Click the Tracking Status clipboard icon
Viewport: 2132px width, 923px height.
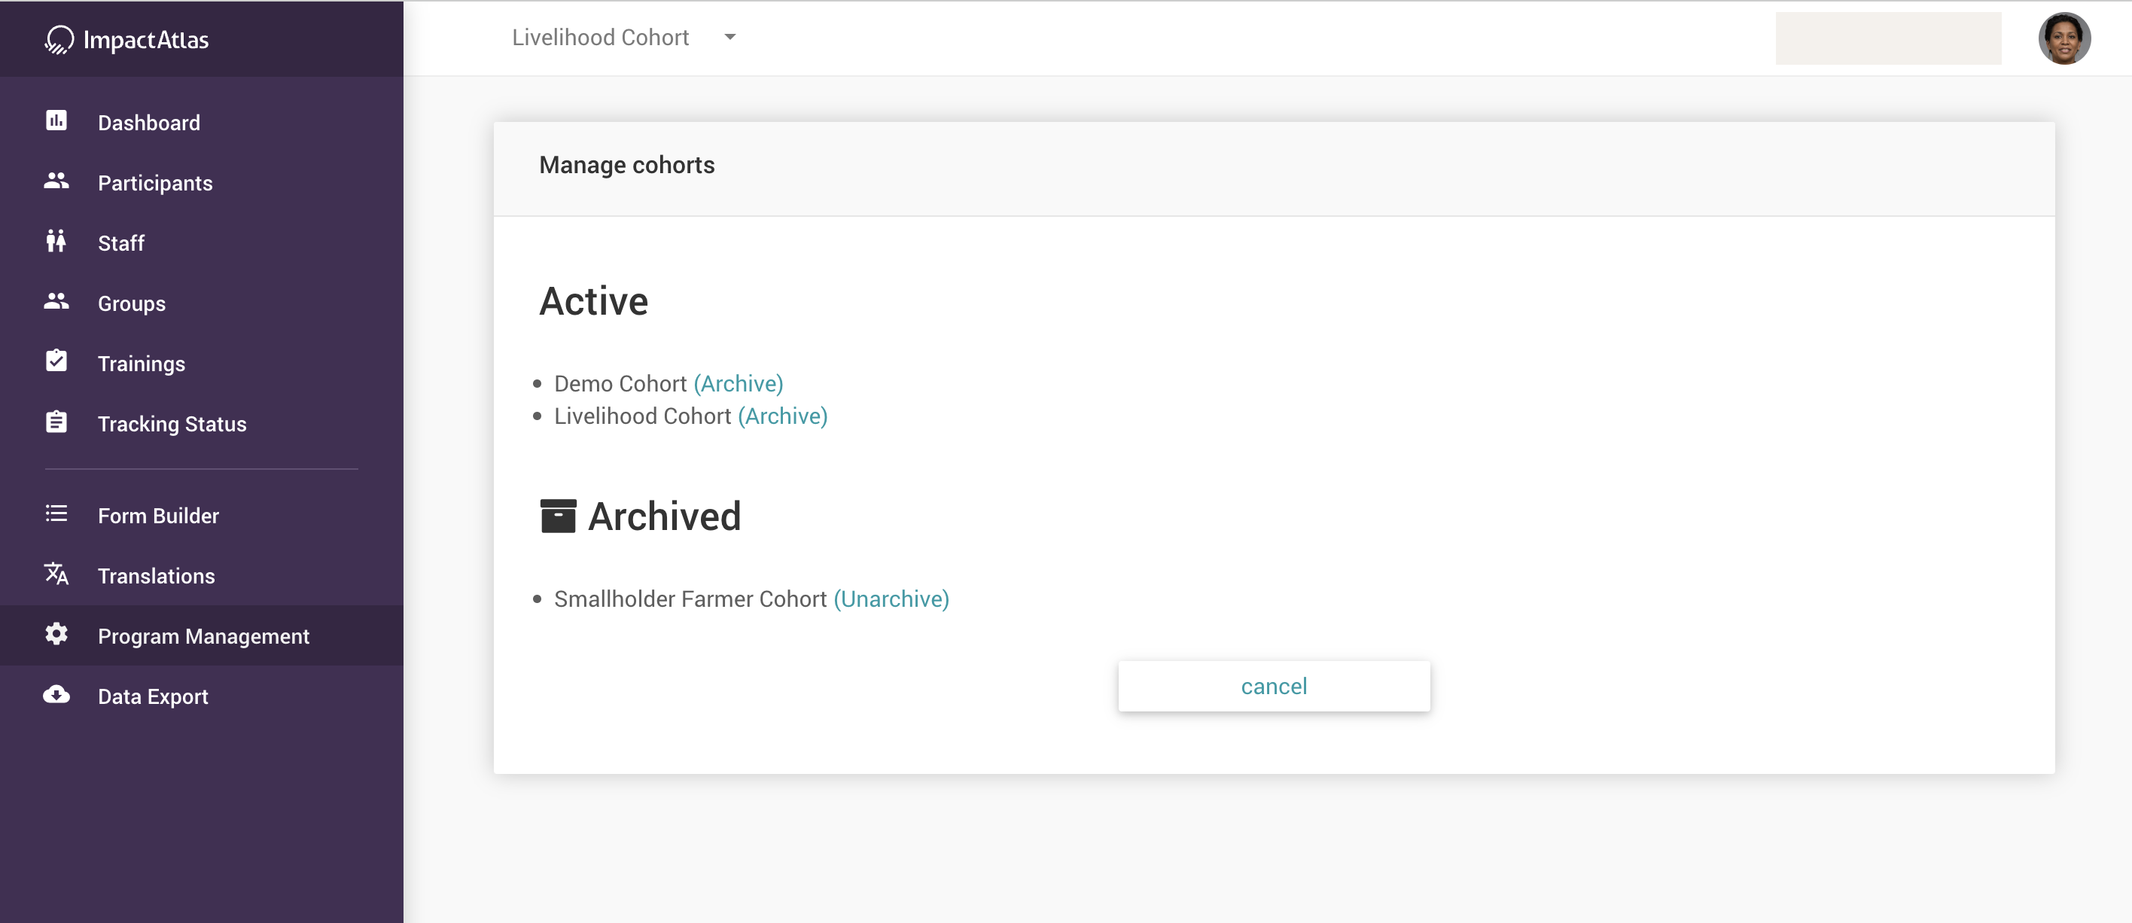56,422
